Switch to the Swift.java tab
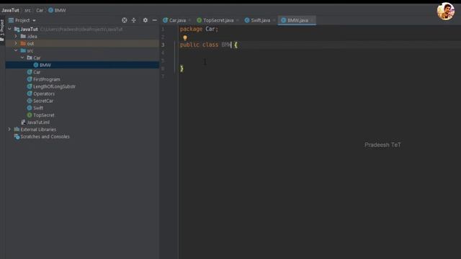This screenshot has height=259, width=461. (261, 20)
